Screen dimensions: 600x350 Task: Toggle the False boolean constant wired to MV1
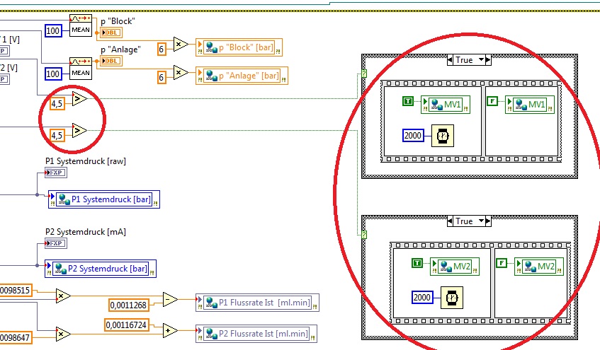[492, 101]
